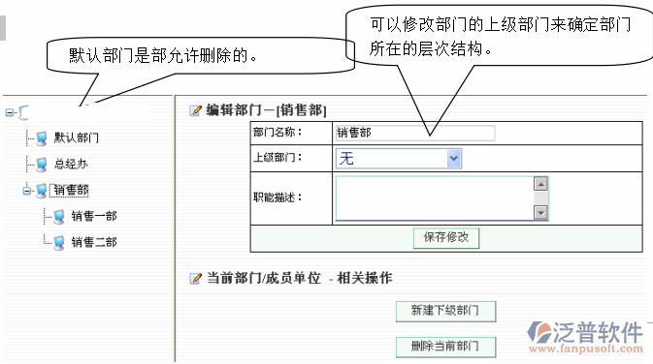Select 销售一部 tree item
The width and height of the screenshot is (653, 364).
coord(94,216)
